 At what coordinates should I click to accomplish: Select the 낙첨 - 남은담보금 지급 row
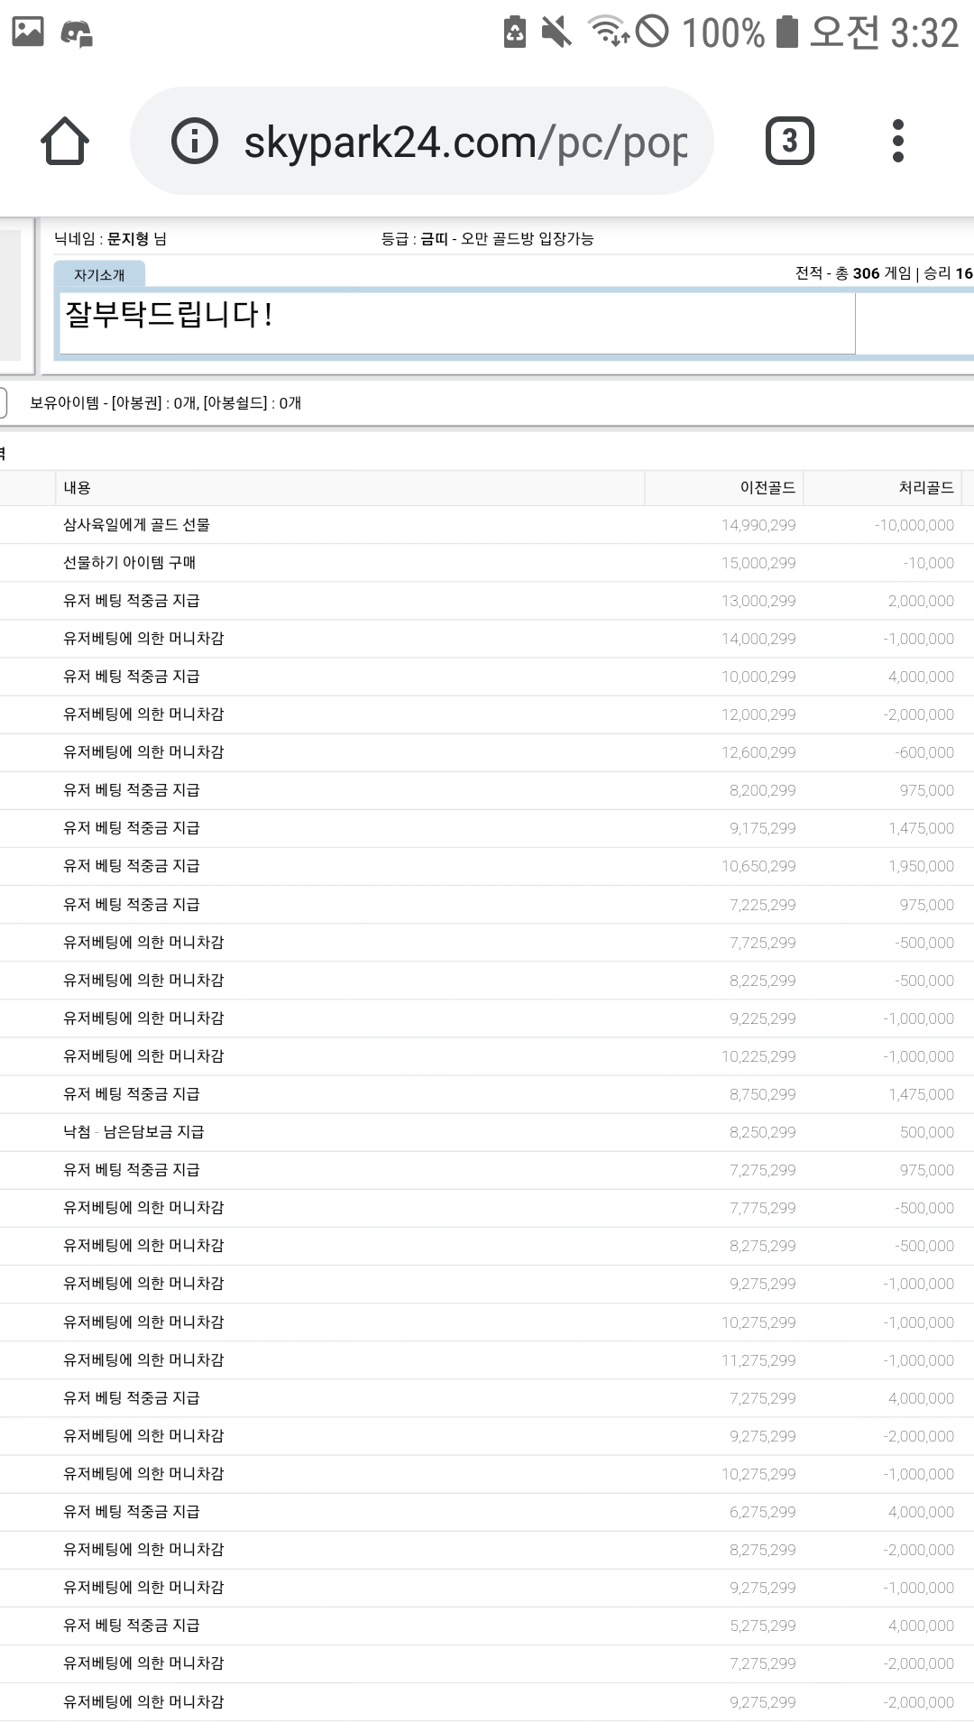(x=133, y=1132)
